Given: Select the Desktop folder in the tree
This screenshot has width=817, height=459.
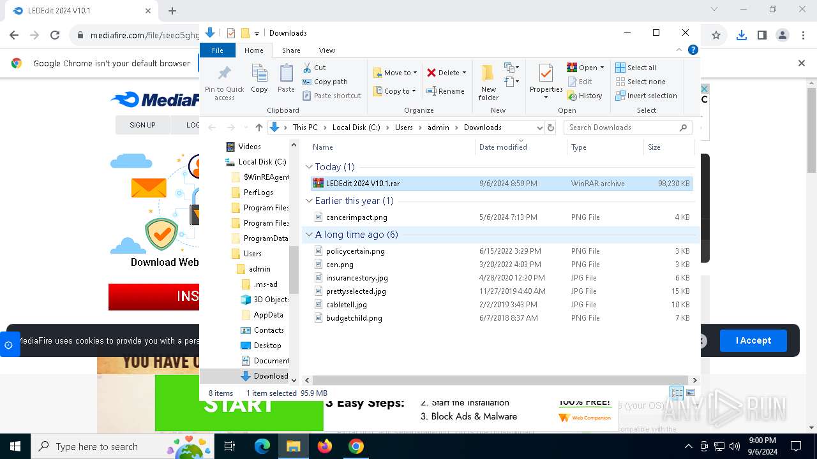Looking at the screenshot, I should click(x=260, y=346).
